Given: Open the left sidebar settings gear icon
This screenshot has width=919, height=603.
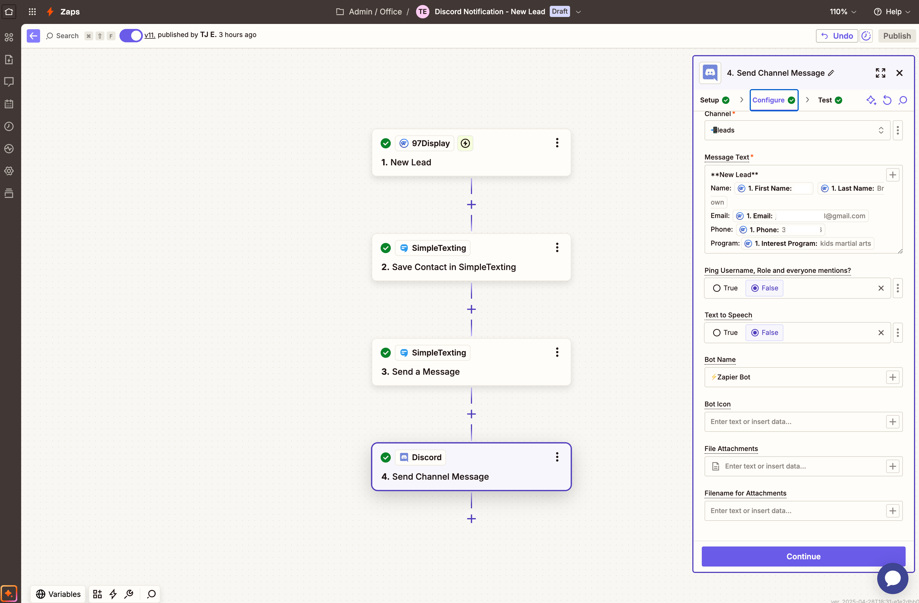Looking at the screenshot, I should 9,171.
